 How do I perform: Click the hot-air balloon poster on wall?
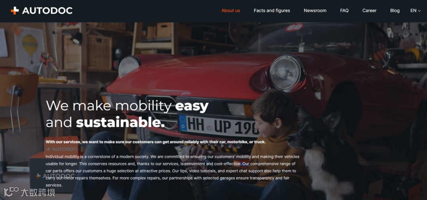[30, 47]
